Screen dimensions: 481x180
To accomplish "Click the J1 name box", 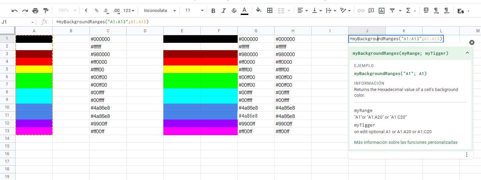I will coord(17,22).
